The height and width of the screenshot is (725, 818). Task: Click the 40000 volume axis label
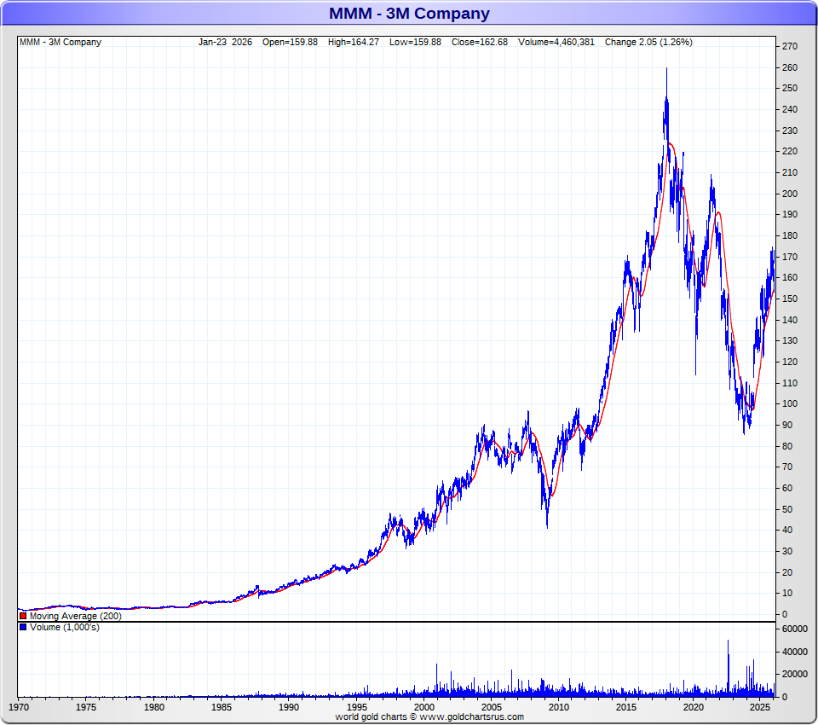click(794, 652)
